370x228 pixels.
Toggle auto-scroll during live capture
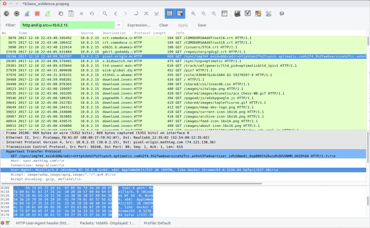pos(180,13)
